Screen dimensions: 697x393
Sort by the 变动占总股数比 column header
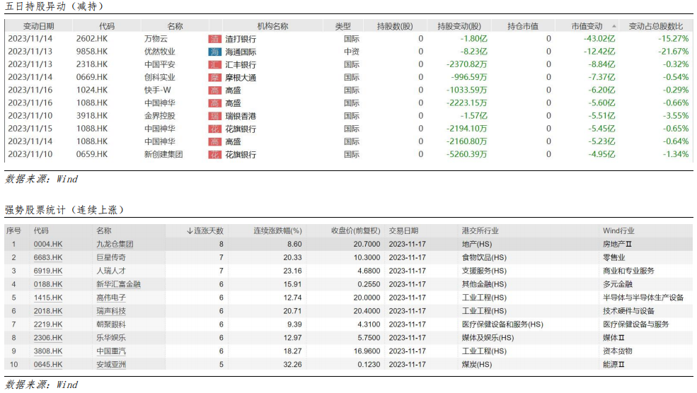[x=656, y=26]
